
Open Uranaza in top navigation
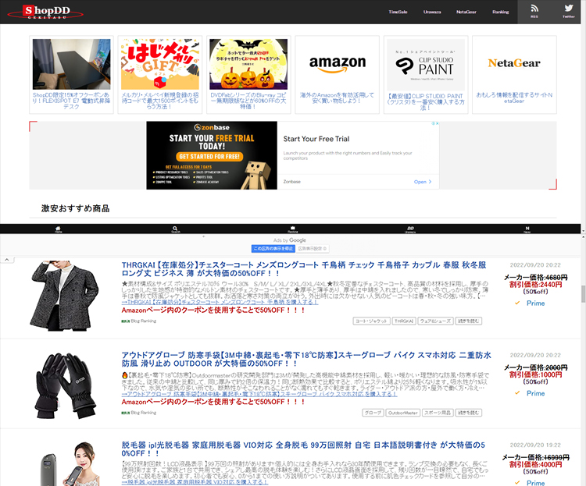[432, 12]
